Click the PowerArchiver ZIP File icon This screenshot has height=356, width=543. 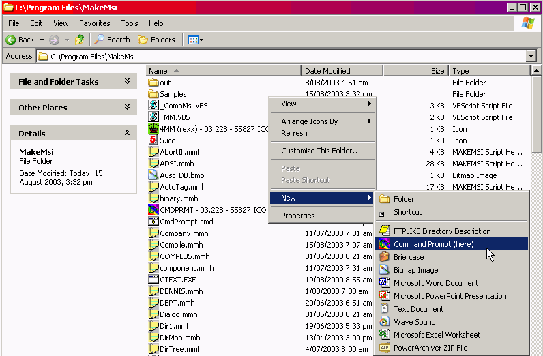384,348
